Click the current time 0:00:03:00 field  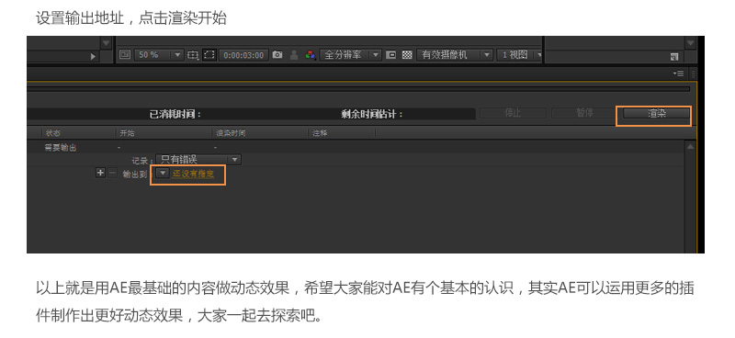[243, 55]
